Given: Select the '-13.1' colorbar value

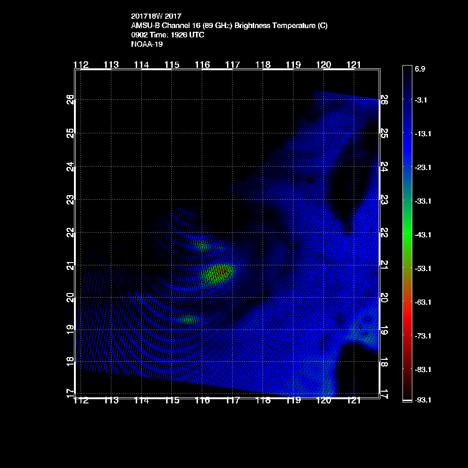Looking at the screenshot, I should click(x=423, y=134).
